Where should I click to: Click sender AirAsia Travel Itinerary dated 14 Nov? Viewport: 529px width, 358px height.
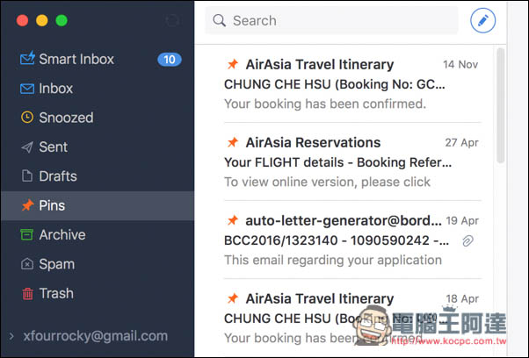320,64
